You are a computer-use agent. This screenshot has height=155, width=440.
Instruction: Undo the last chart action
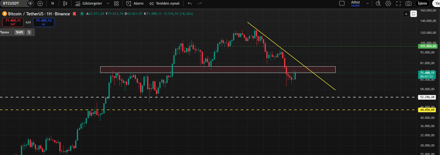(x=190, y=3)
